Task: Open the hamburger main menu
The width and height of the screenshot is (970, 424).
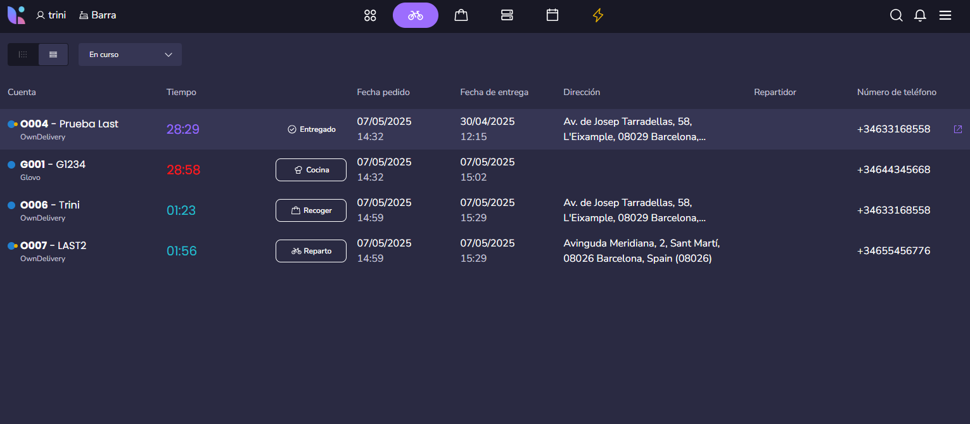Action: pyautogui.click(x=945, y=15)
